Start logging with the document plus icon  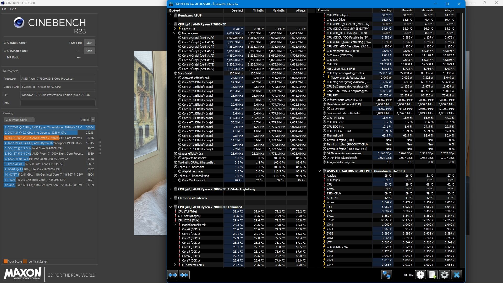coord(432,275)
